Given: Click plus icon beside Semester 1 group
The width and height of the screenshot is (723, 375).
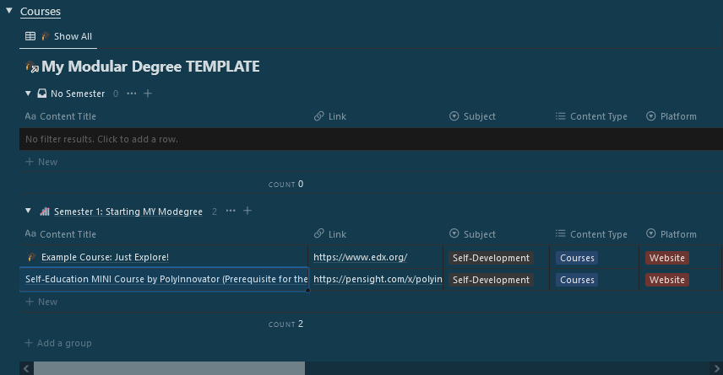Looking at the screenshot, I should (247, 212).
